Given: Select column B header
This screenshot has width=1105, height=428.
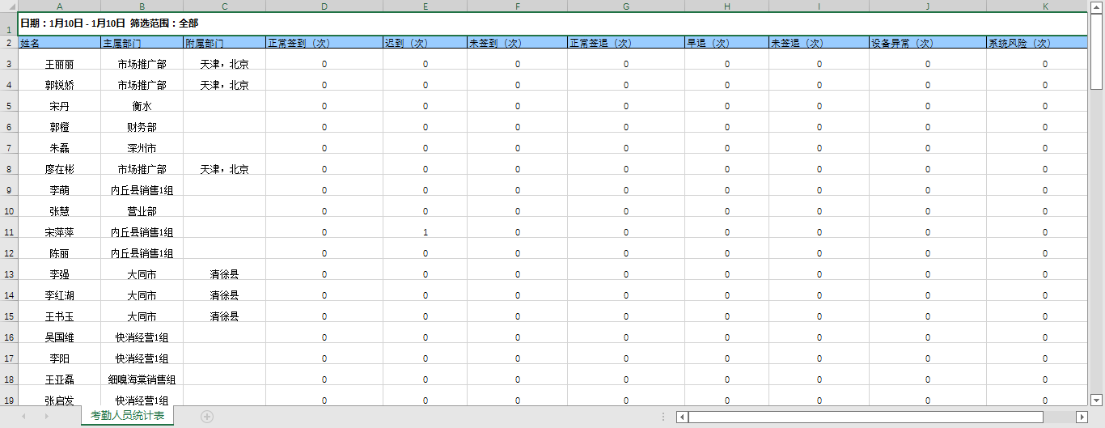Looking at the screenshot, I should click(142, 6).
